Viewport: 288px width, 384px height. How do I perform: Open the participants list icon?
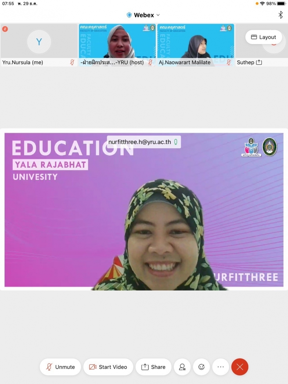click(x=182, y=367)
